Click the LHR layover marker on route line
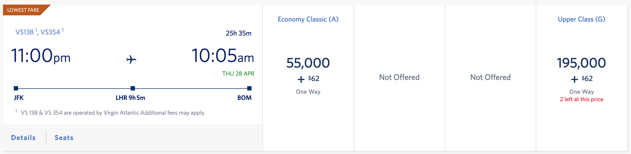This screenshot has width=631, height=154. coord(133,88)
